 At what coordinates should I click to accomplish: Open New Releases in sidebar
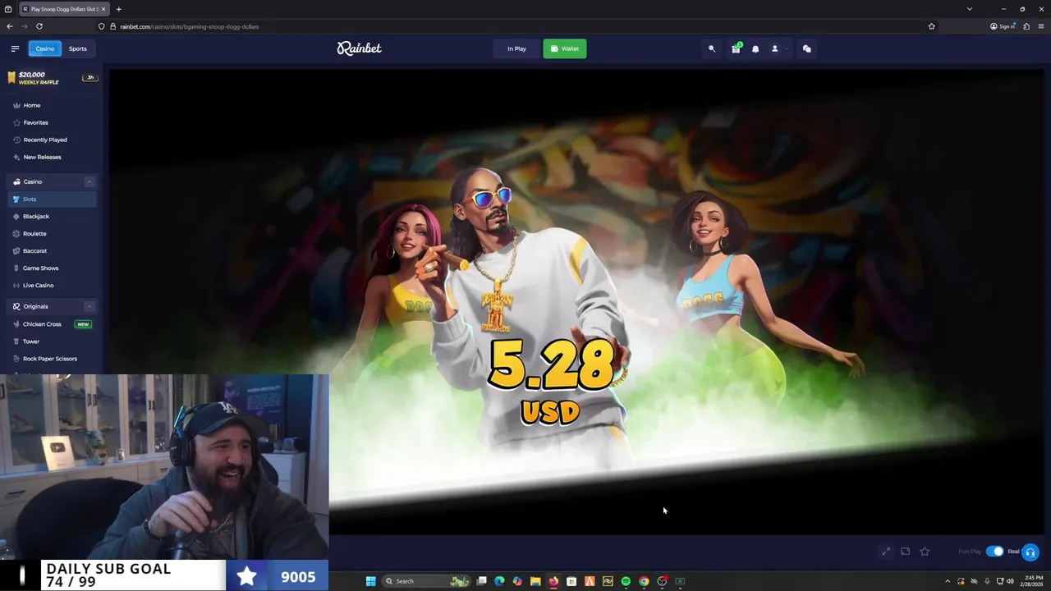tap(42, 157)
